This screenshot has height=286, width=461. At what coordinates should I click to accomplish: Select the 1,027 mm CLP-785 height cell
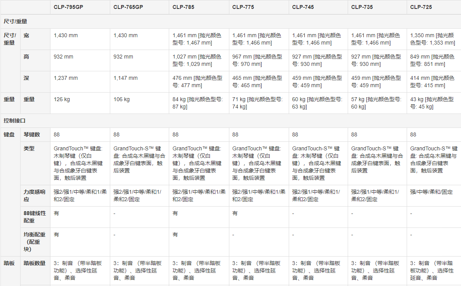pos(199,60)
